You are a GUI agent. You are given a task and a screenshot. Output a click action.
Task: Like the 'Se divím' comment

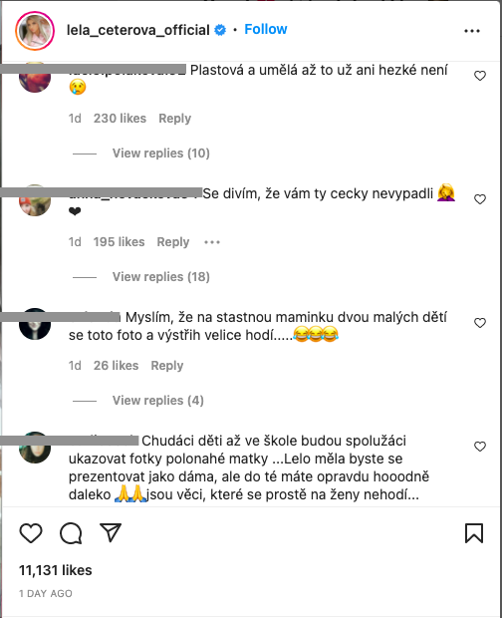[x=479, y=199]
